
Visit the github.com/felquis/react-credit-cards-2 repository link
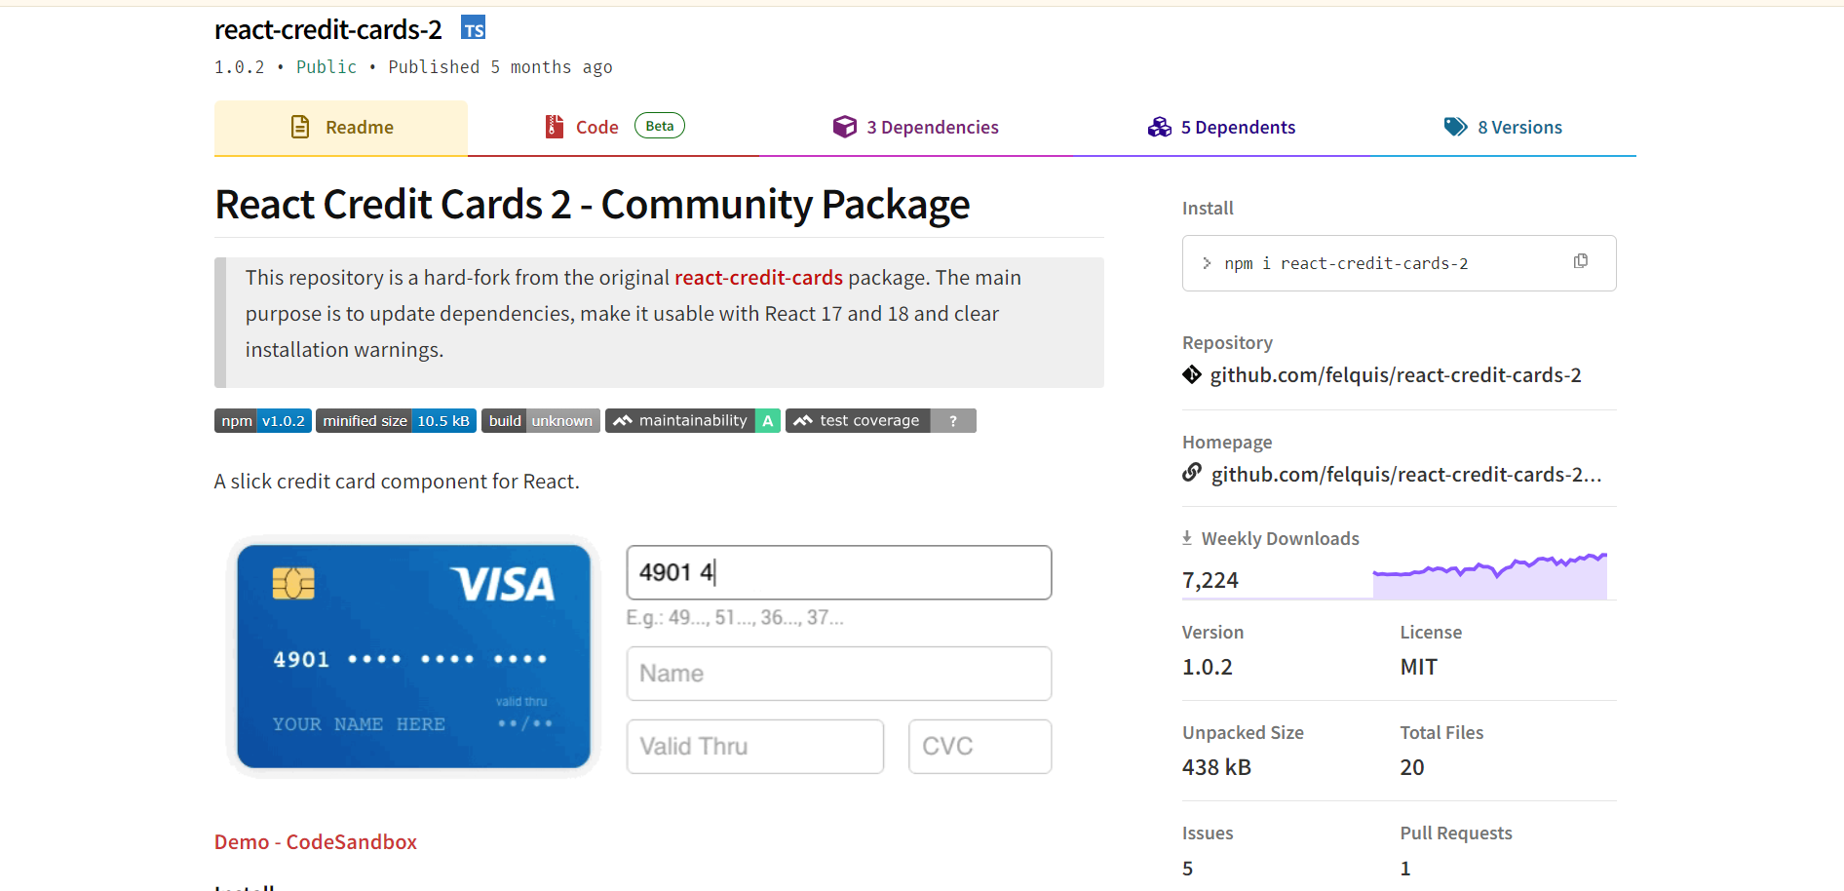1396,375
